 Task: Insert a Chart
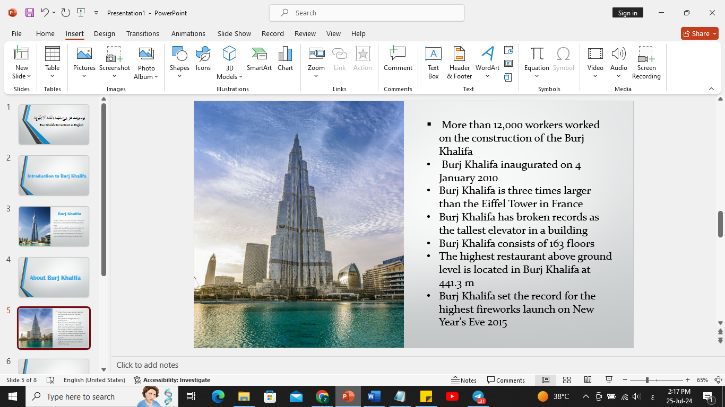(x=285, y=59)
